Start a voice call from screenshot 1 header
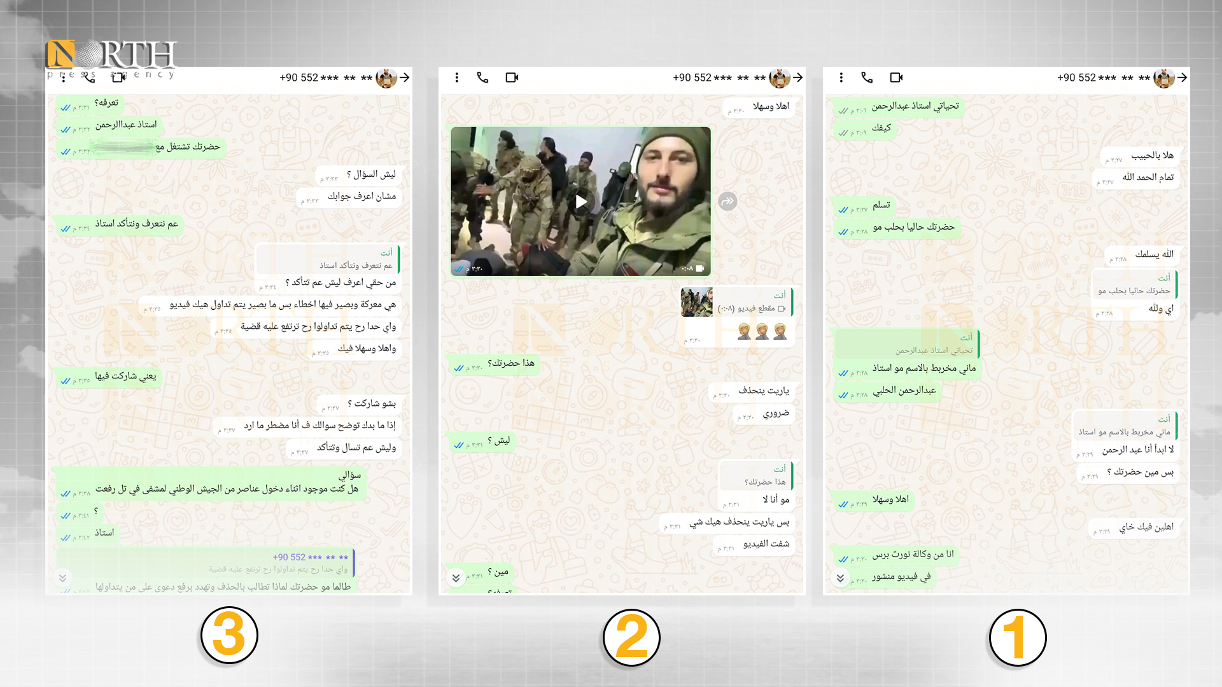 (867, 78)
